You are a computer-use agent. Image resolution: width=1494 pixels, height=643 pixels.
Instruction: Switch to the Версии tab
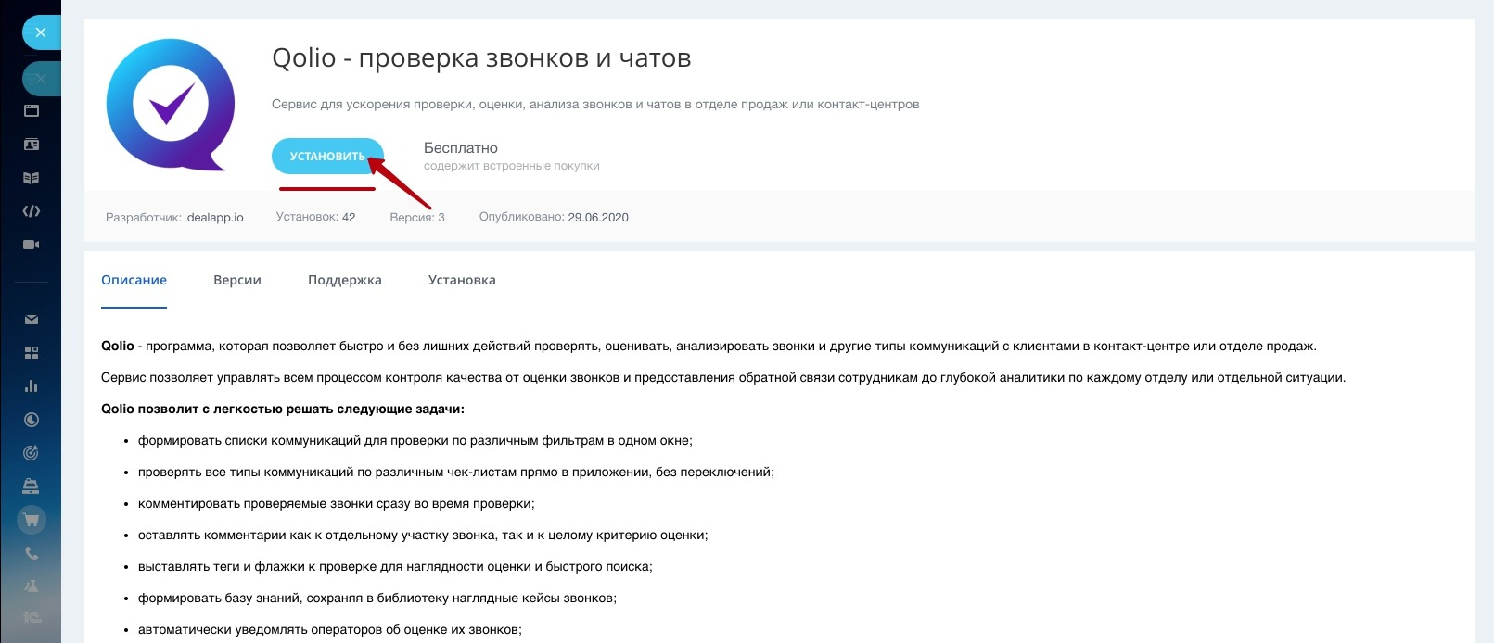[237, 280]
